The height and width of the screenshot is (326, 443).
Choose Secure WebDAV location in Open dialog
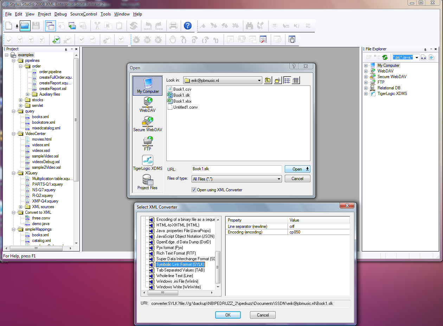coord(148,124)
